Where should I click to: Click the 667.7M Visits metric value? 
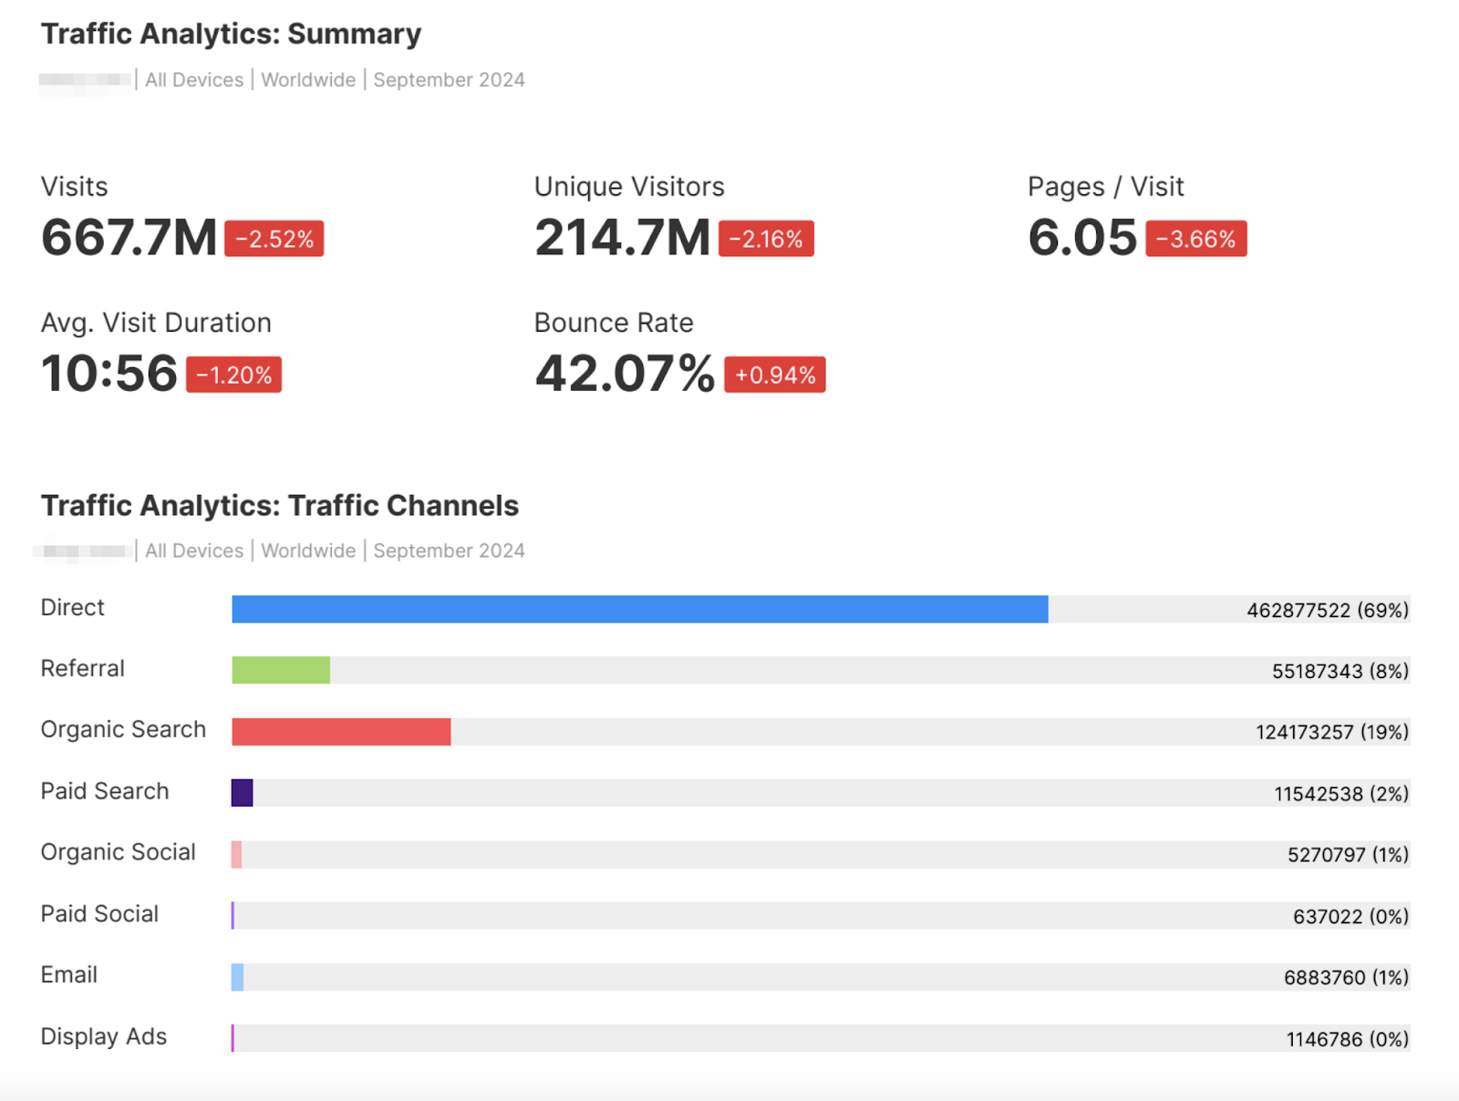[x=129, y=235]
